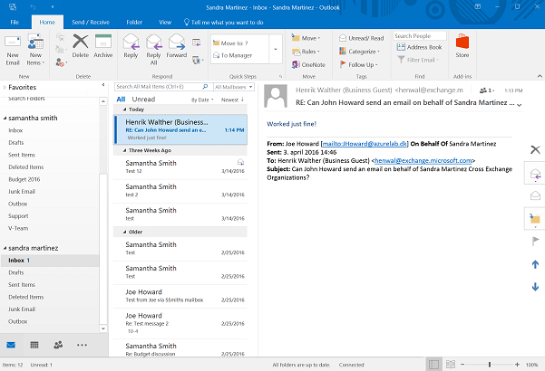Open Budget 2016 folder under samantha smith
545x371 pixels.
(x=24, y=179)
